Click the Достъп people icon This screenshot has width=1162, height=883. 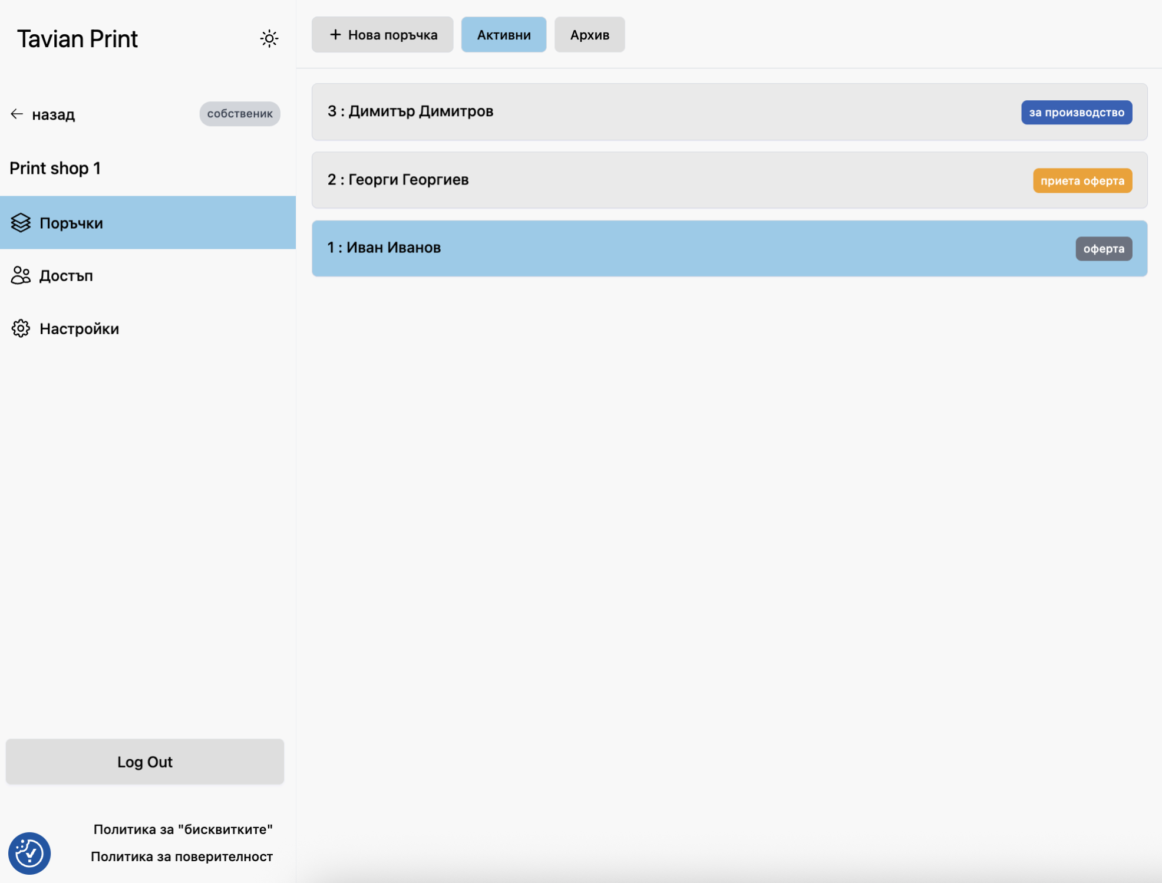[x=21, y=275]
